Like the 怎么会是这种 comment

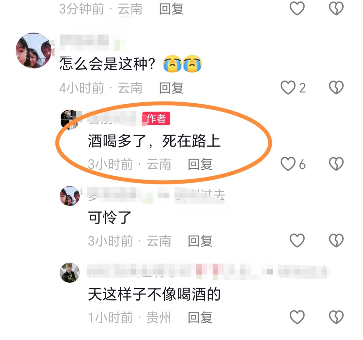(x=288, y=88)
